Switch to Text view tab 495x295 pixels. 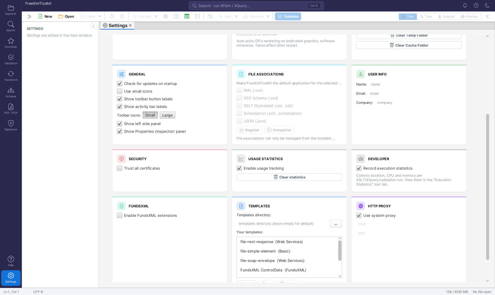pyautogui.click(x=408, y=17)
